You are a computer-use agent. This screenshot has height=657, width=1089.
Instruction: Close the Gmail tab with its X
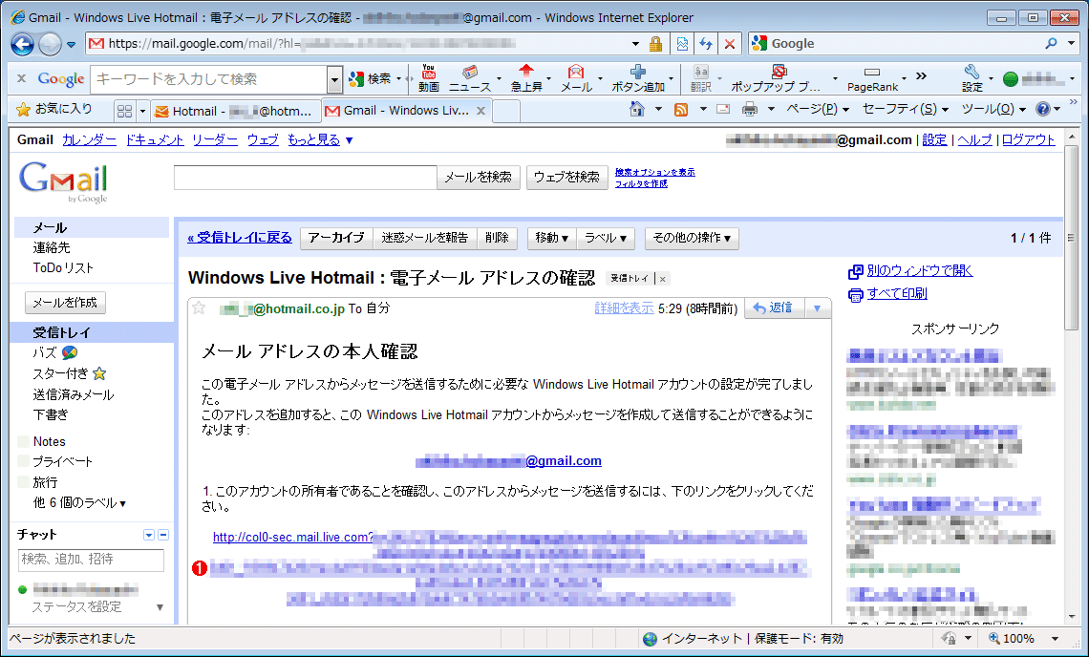click(x=480, y=111)
